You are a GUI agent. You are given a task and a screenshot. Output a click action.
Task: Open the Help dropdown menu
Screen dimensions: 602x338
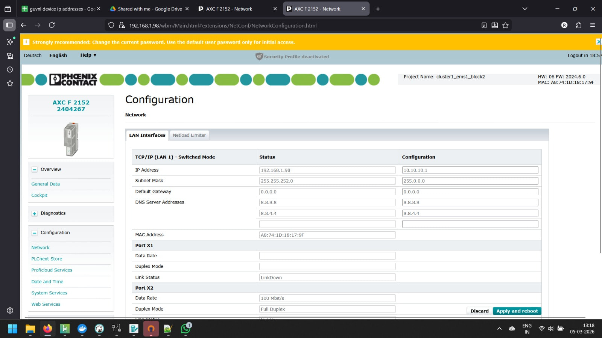[x=88, y=55]
